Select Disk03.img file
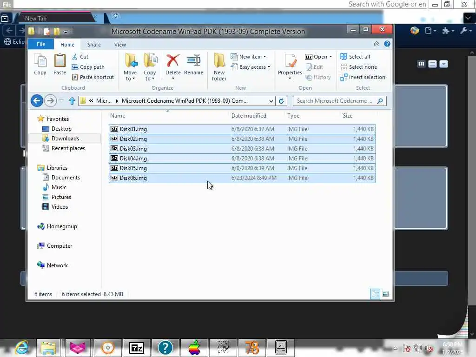476x357 pixels. tap(242, 148)
